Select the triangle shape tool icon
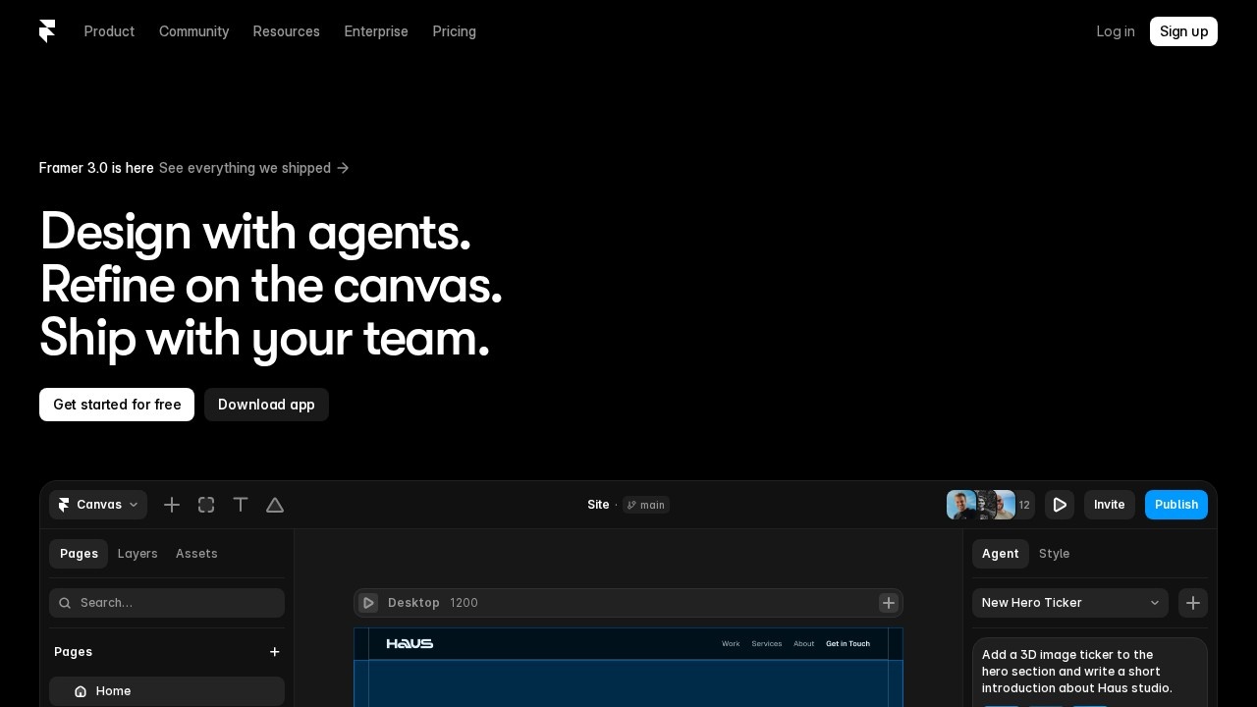This screenshot has height=707, width=1257. coord(275,505)
